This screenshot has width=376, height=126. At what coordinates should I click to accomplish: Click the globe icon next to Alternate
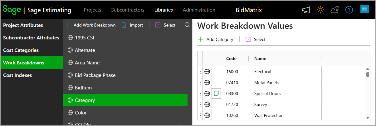tap(70, 50)
